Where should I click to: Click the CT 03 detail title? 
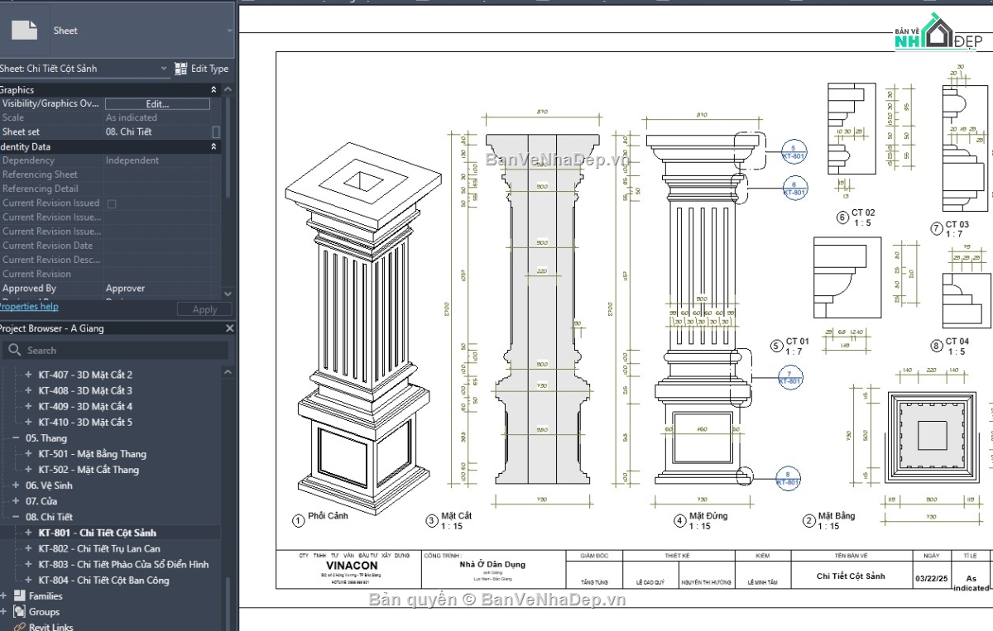tap(957, 225)
